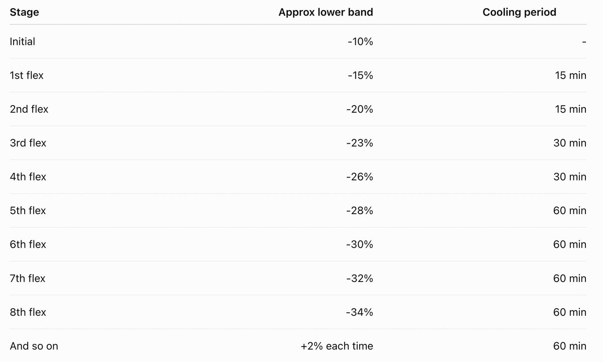Click the -26% lower band value

(x=360, y=177)
